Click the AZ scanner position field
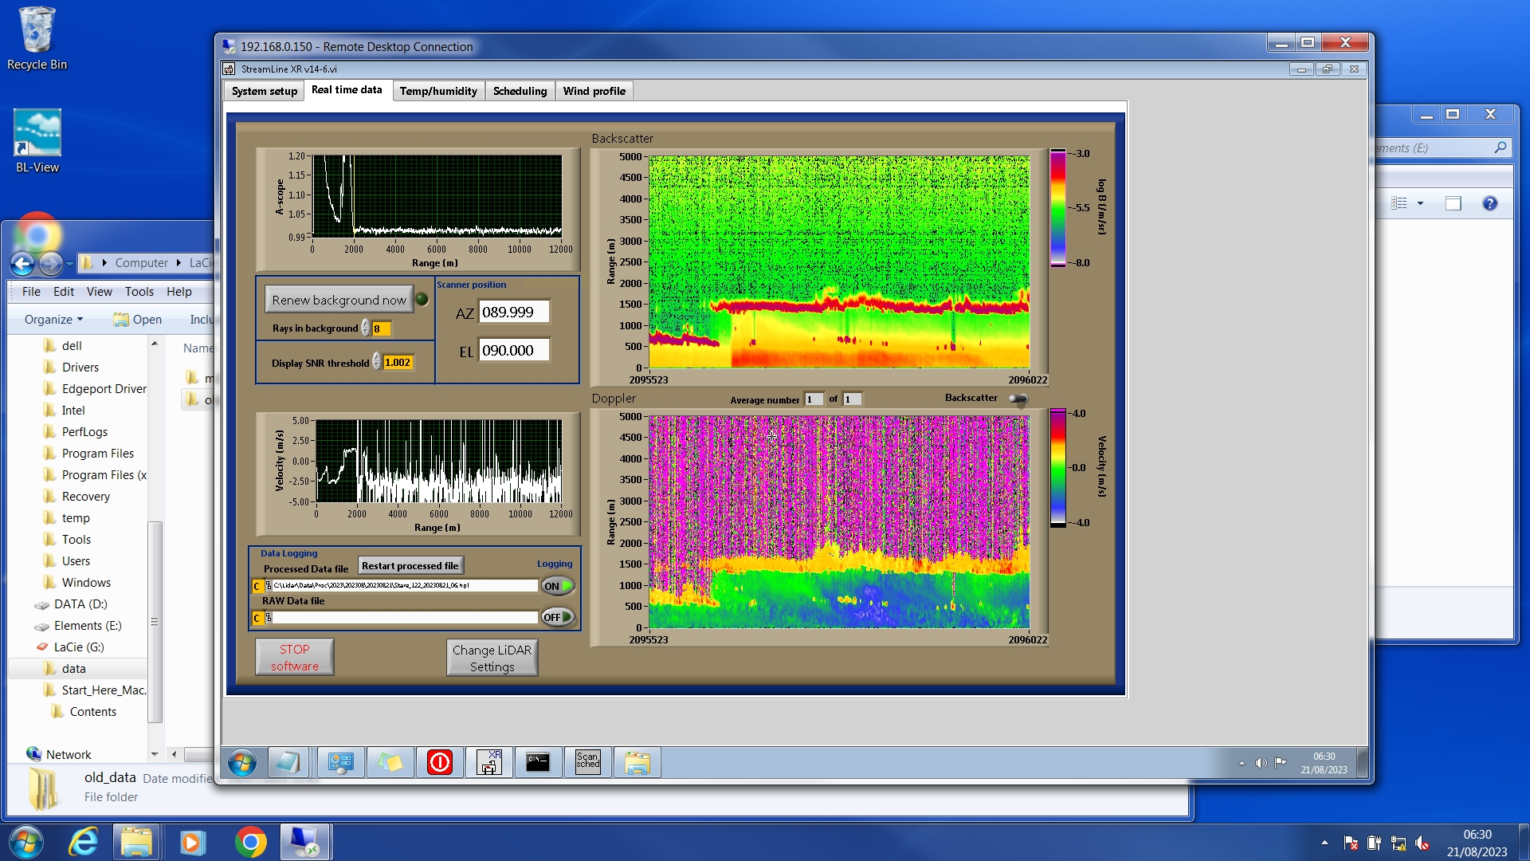The width and height of the screenshot is (1530, 861). (514, 312)
